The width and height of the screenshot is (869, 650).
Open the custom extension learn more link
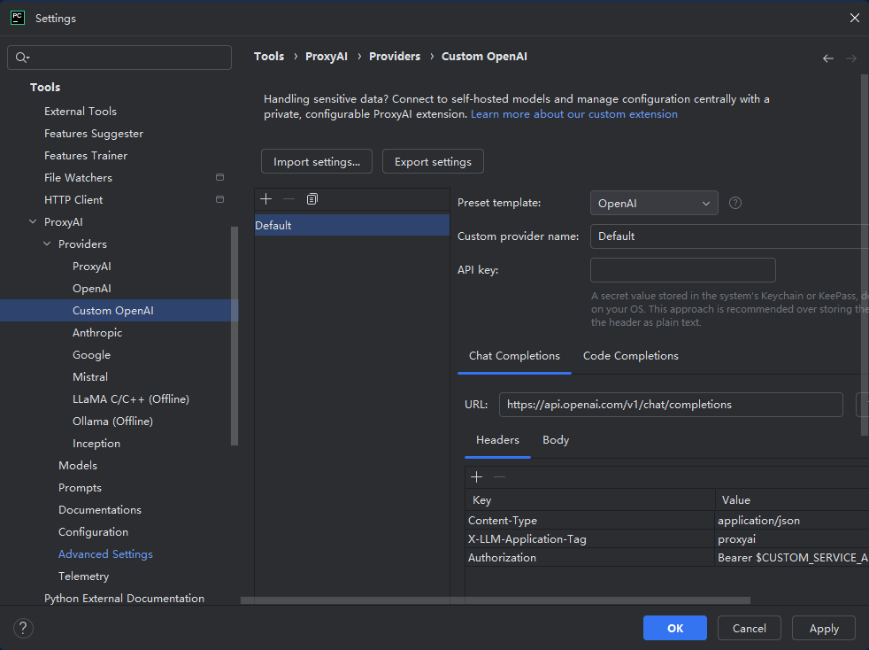[x=573, y=114]
